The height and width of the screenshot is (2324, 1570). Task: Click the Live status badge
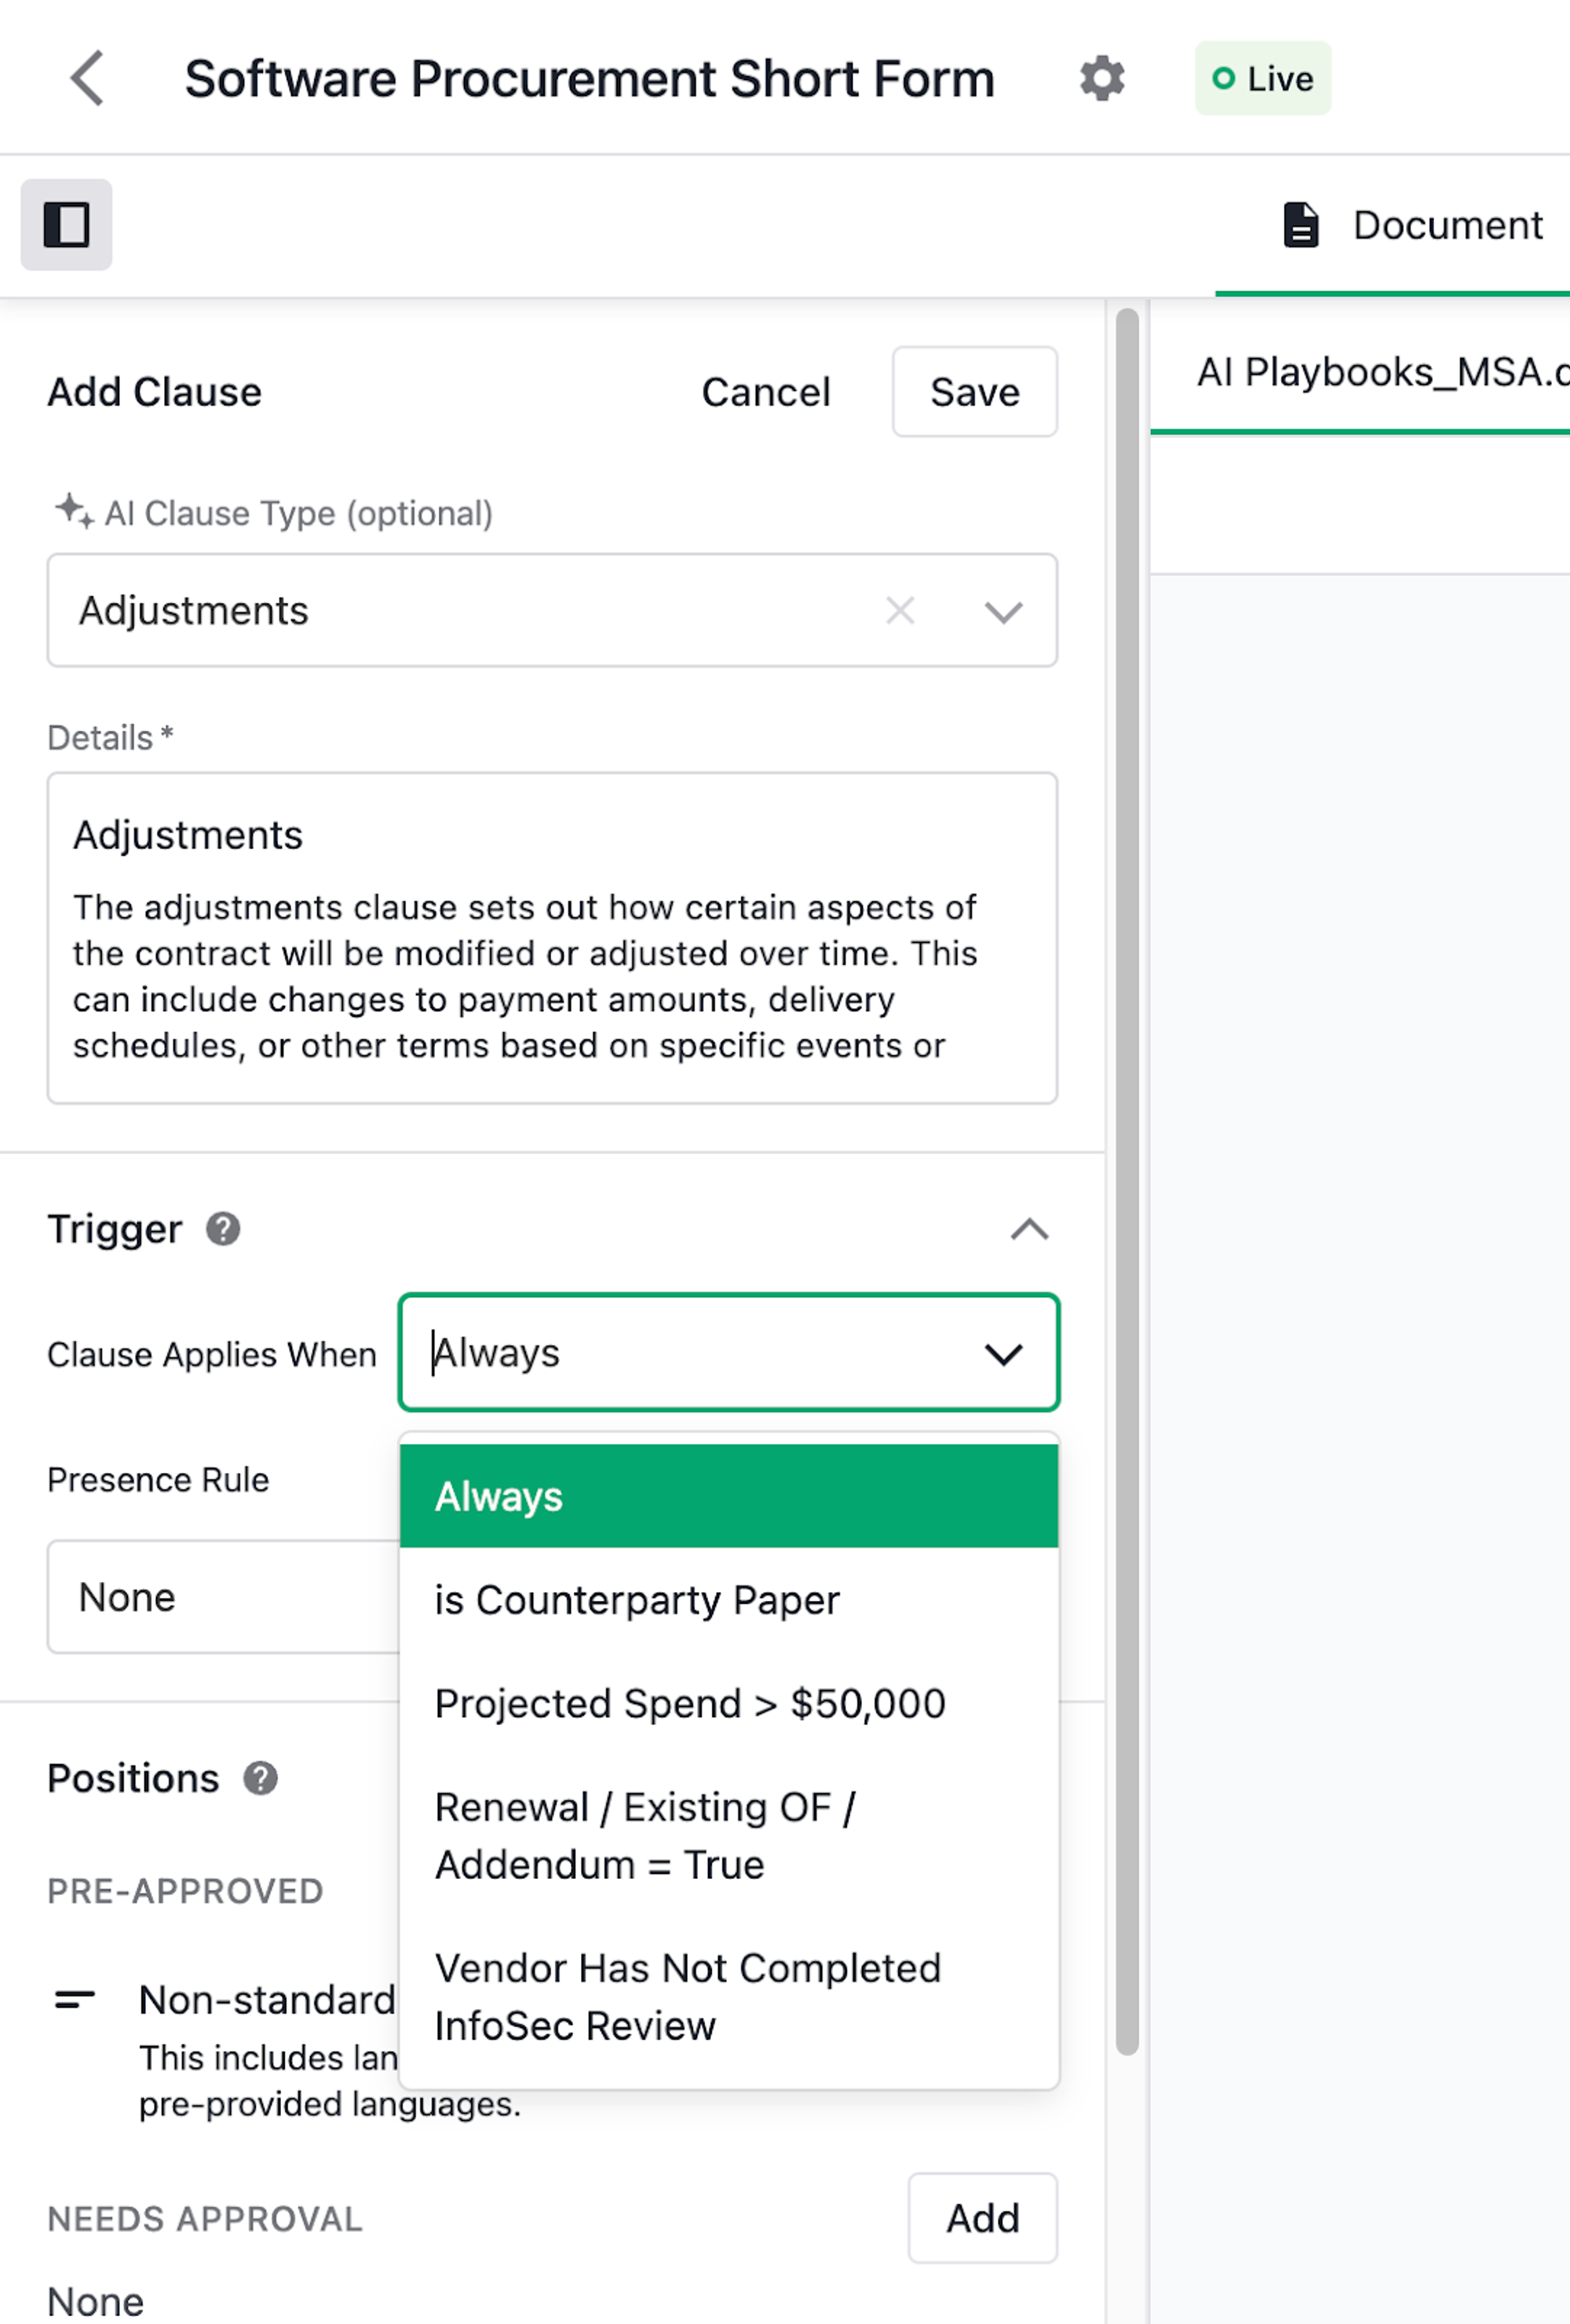(1262, 78)
